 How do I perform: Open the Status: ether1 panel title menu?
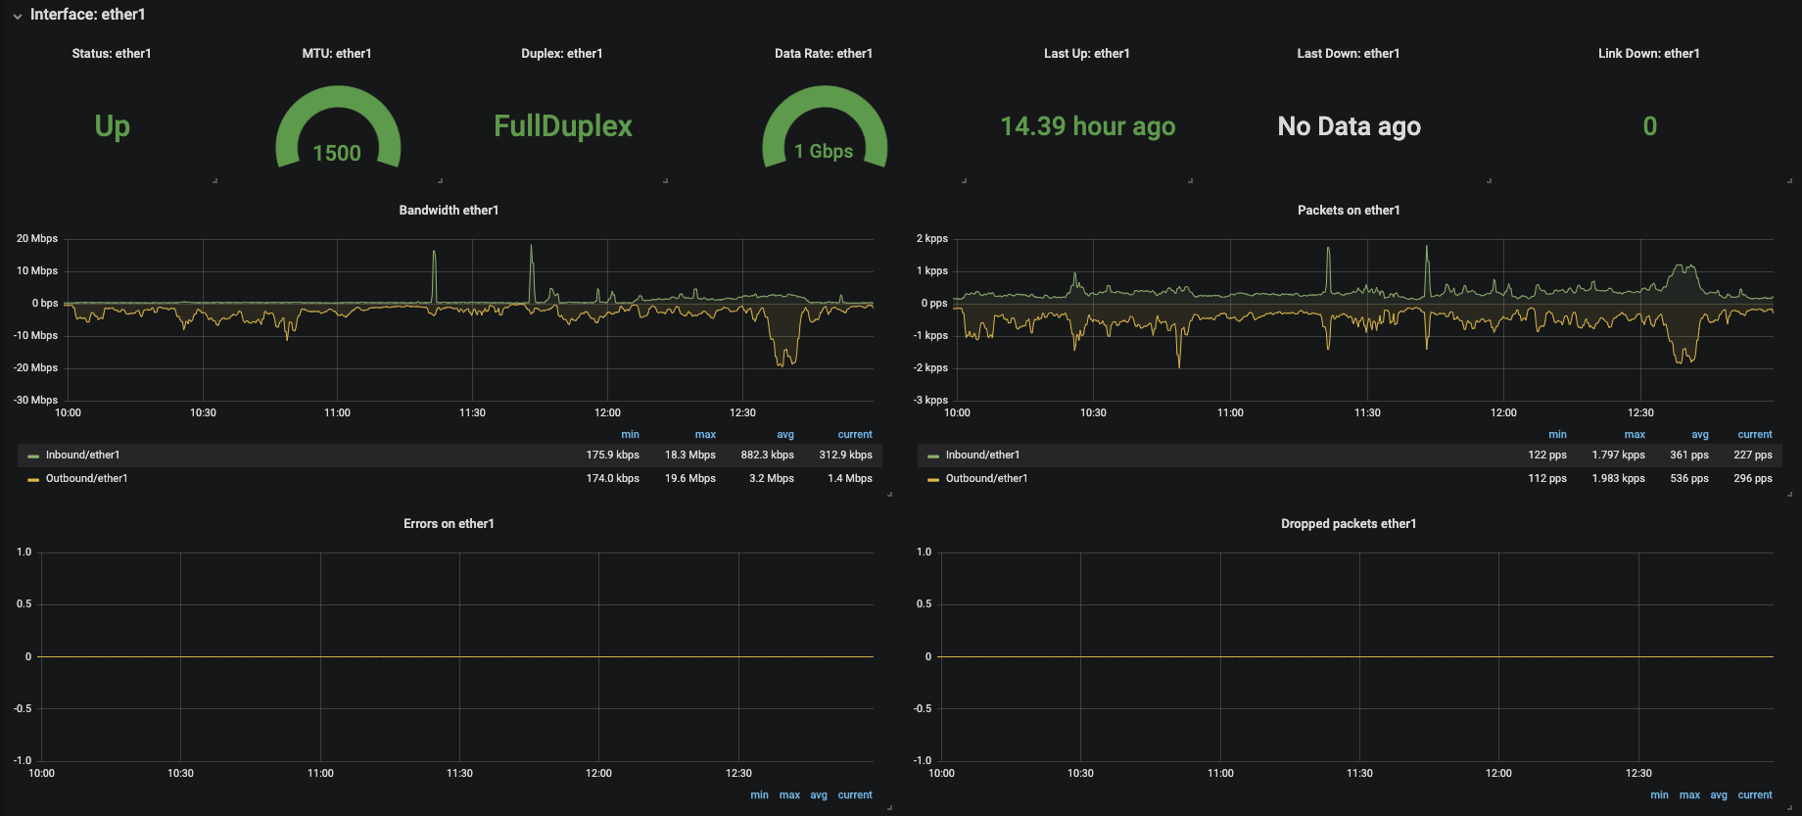pos(112,54)
